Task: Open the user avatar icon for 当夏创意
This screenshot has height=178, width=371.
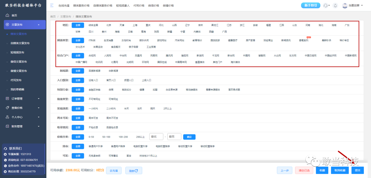Action: (345, 5)
